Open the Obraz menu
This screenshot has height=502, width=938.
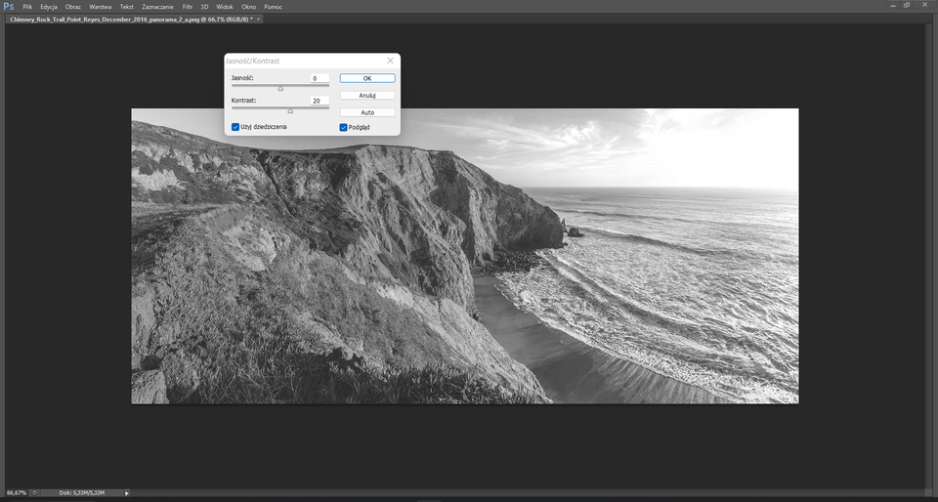click(73, 7)
